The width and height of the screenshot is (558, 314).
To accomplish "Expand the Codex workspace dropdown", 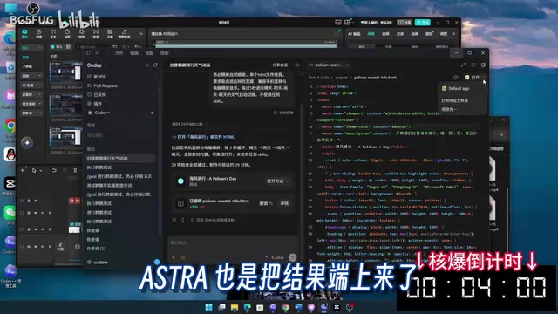I will [97, 65].
